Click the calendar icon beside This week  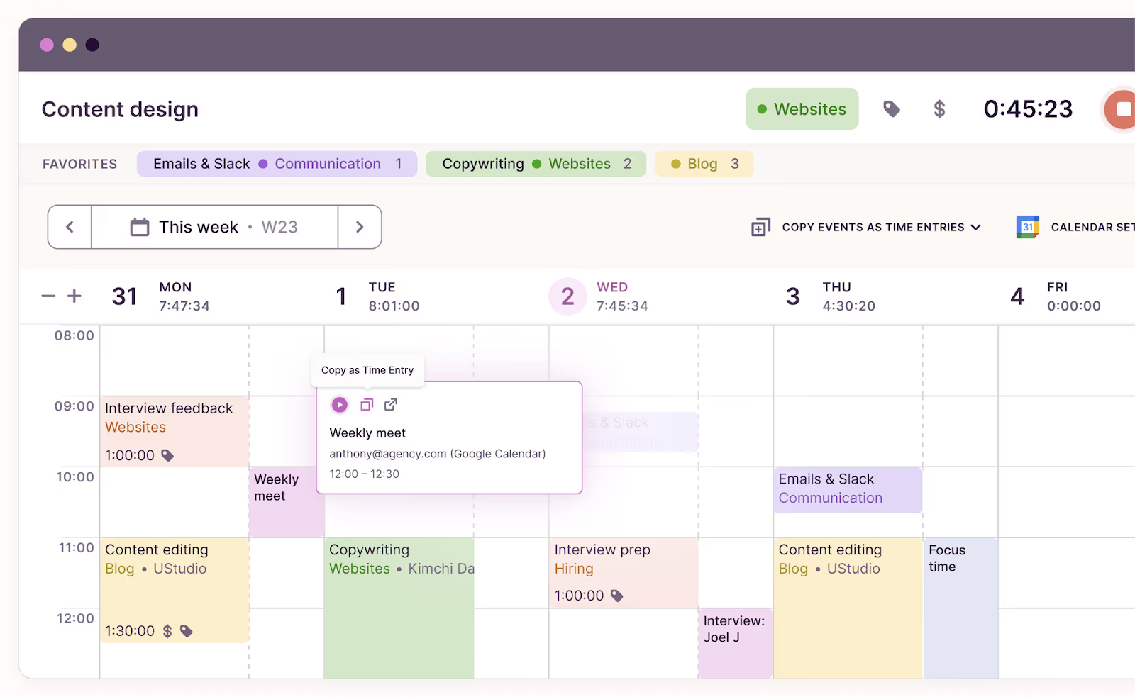[x=140, y=227]
